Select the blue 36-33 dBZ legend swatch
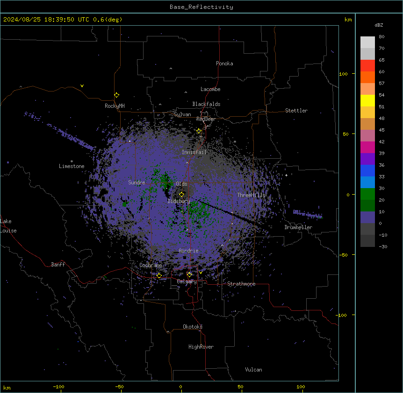This screenshot has width=403, height=393. (367, 170)
